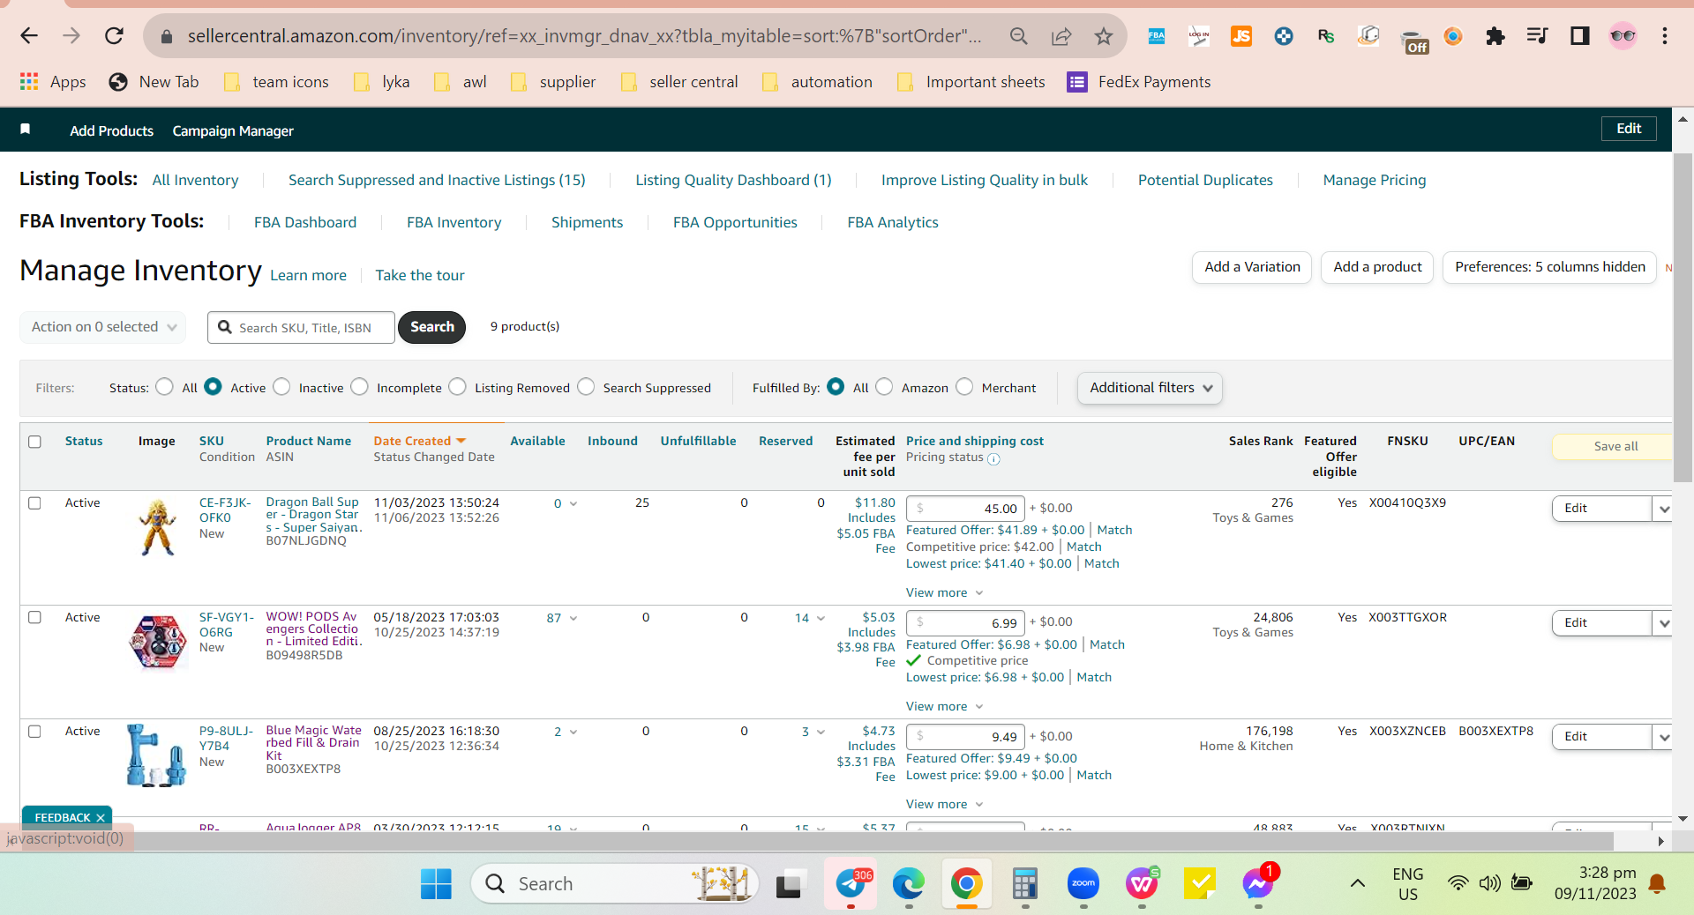Open Search Suppressed and Inactive Listings (15)
Screen dimensions: 1694x915
coord(437,180)
